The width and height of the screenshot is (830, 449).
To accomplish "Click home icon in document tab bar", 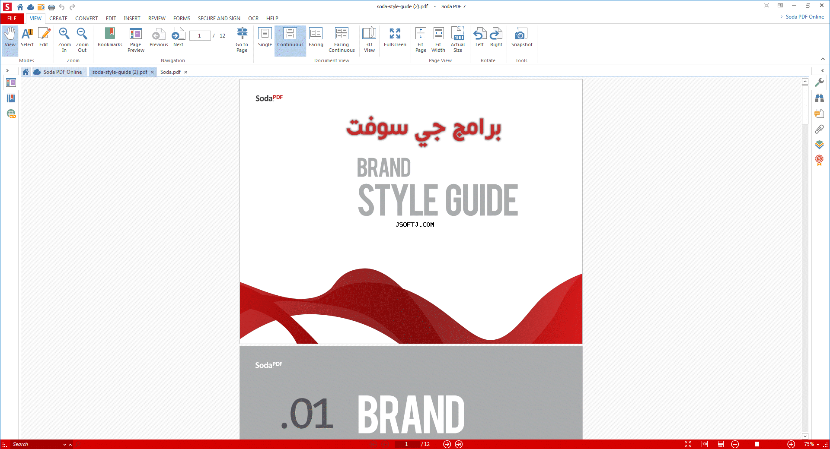I will pos(26,72).
